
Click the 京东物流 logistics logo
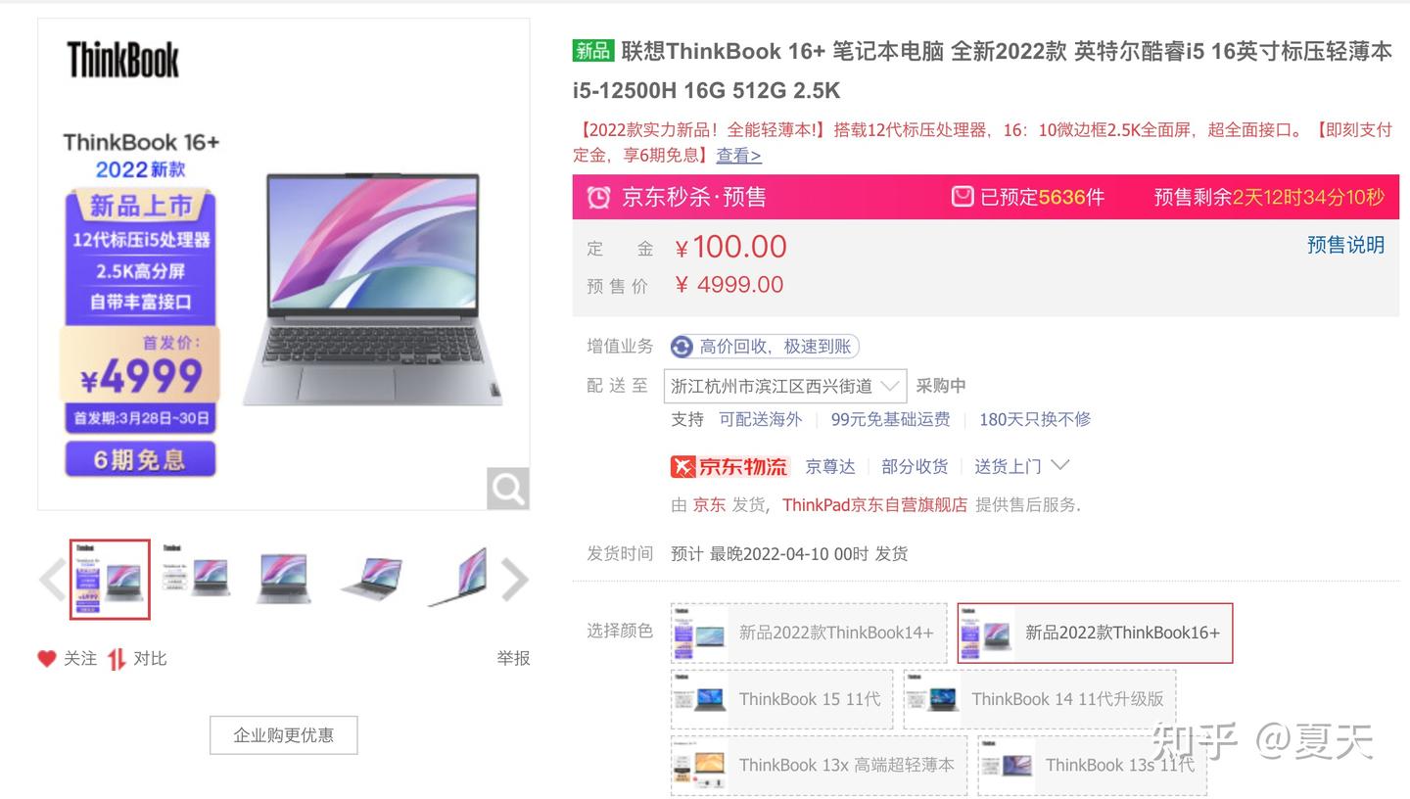[x=729, y=466]
